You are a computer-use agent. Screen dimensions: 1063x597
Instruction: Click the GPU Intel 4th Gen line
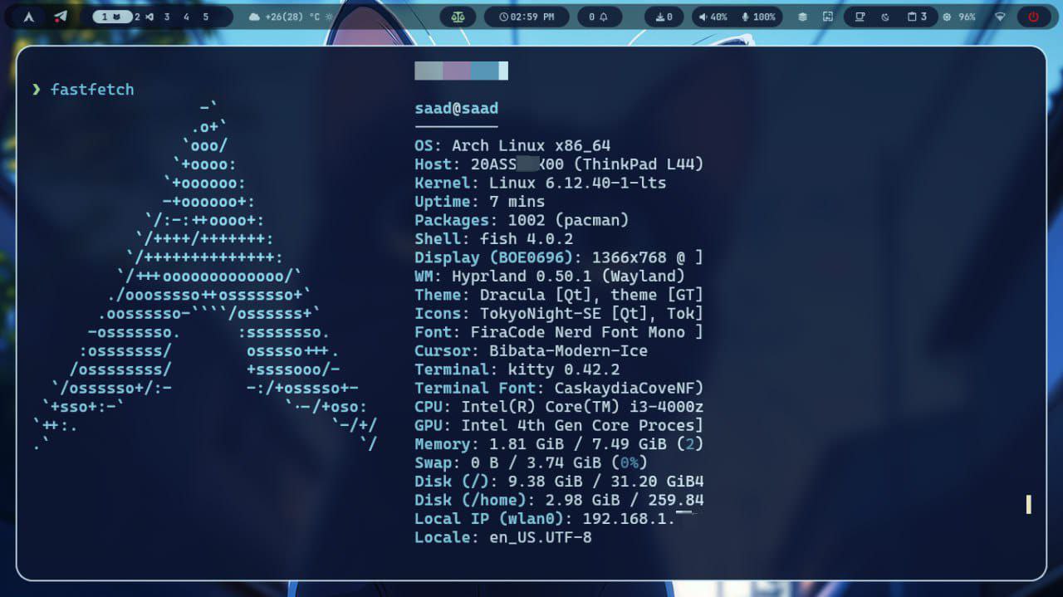(x=559, y=426)
